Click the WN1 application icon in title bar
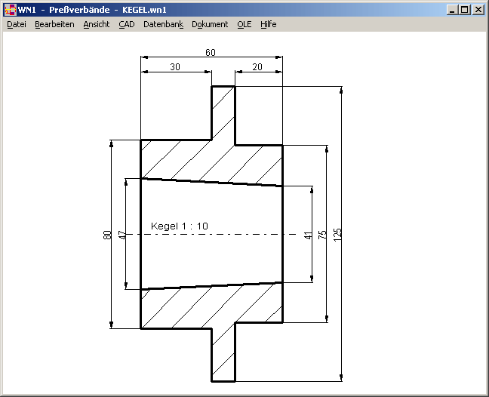The width and height of the screenshot is (489, 397). click(10, 10)
